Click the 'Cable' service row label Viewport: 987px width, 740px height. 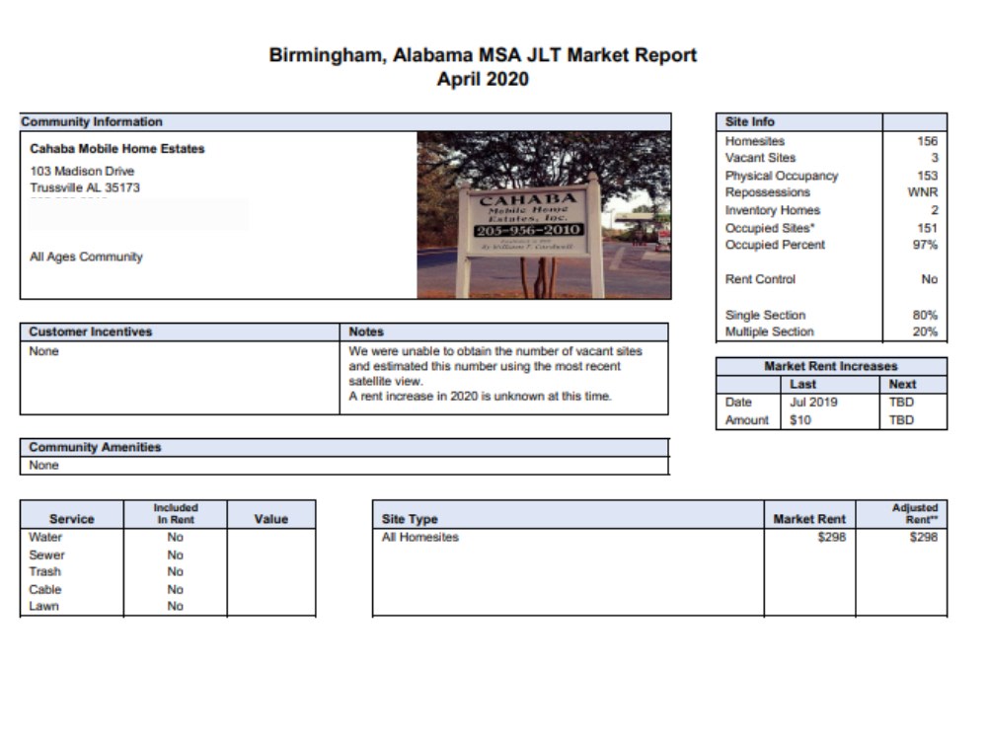pyautogui.click(x=44, y=590)
